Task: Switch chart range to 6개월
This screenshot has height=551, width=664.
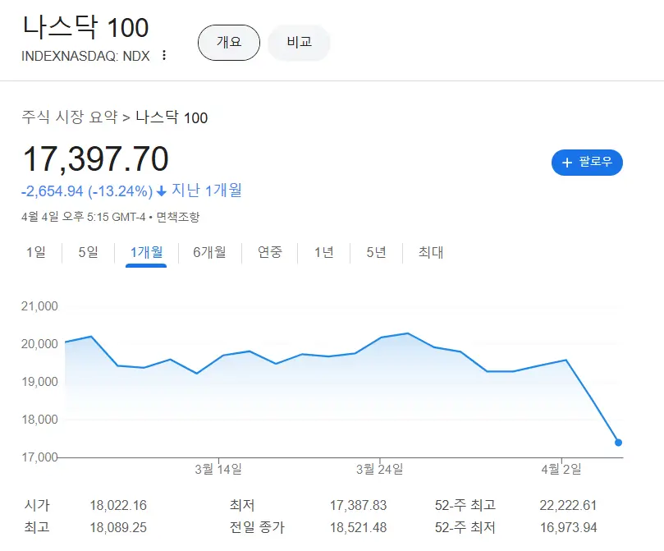Action: pos(209,252)
